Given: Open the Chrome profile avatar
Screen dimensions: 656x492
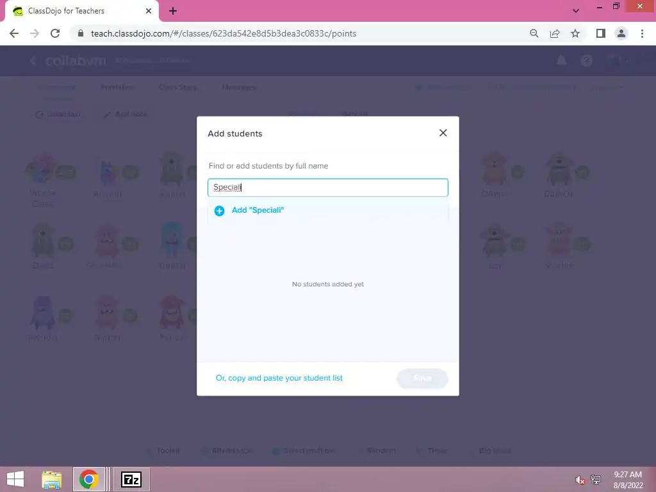Looking at the screenshot, I should pos(621,33).
